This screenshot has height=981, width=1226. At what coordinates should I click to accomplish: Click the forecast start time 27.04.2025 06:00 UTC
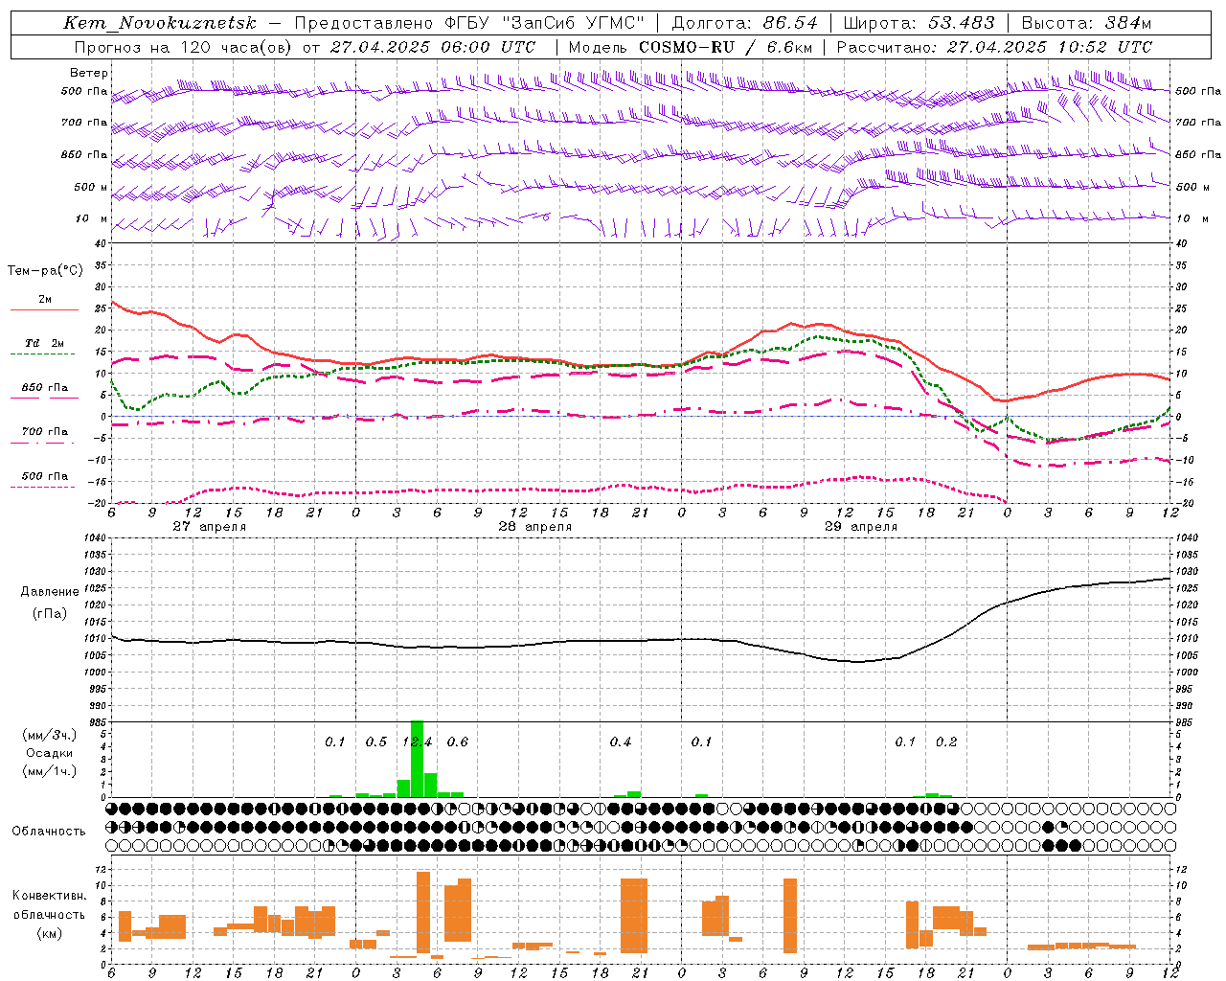pyautogui.click(x=433, y=47)
